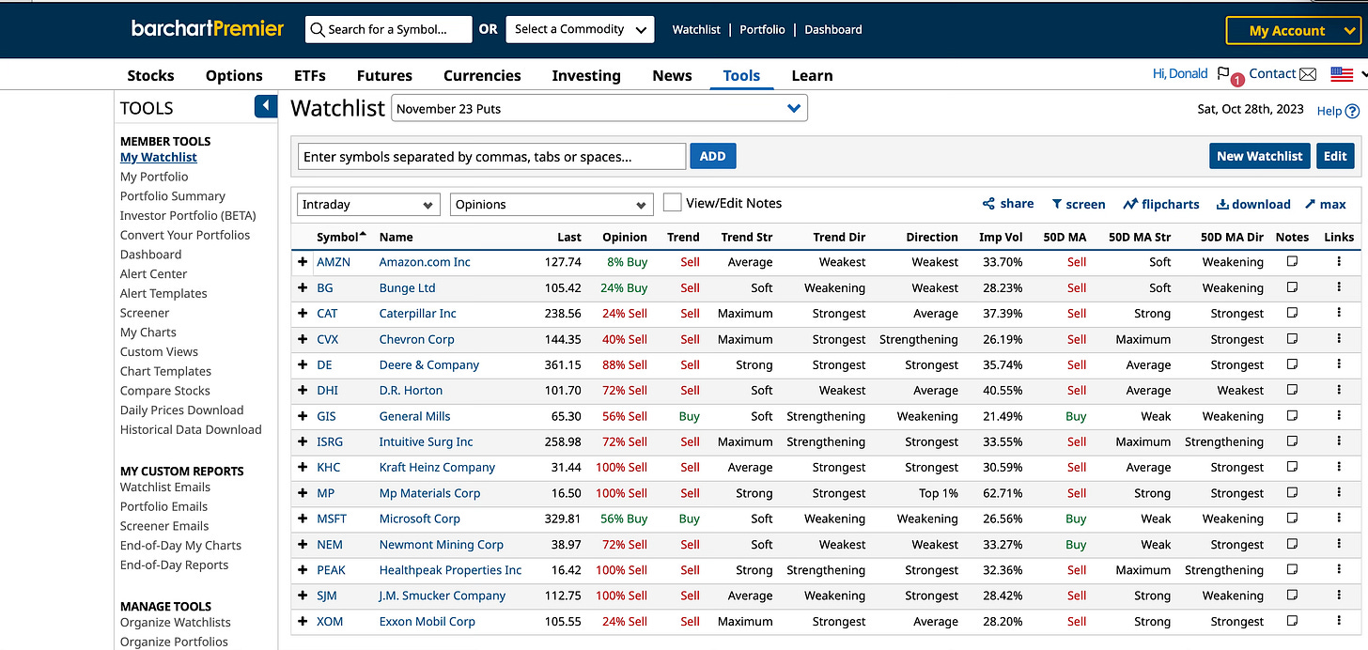The image size is (1368, 650).
Task: Click the barchart Premier logo
Action: 208,28
